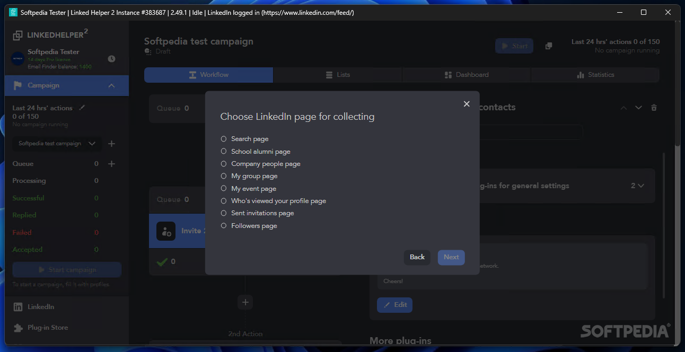Move action down with chevron arrow

pyautogui.click(x=638, y=108)
